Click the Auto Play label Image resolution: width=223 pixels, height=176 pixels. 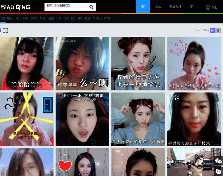click(202, 30)
